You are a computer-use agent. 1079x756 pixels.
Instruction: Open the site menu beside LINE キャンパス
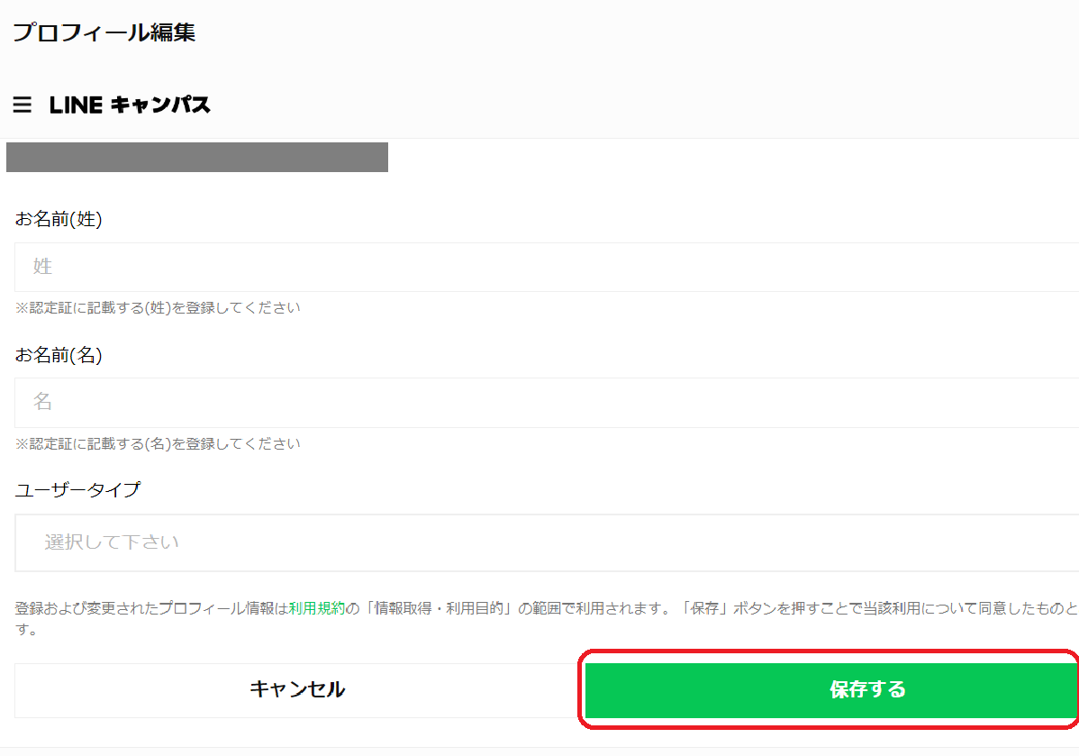(x=22, y=105)
